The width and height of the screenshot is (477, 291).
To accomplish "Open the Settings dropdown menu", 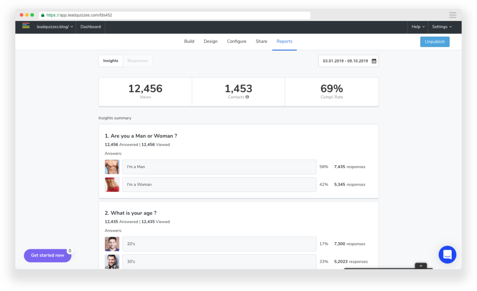I will tap(441, 26).
